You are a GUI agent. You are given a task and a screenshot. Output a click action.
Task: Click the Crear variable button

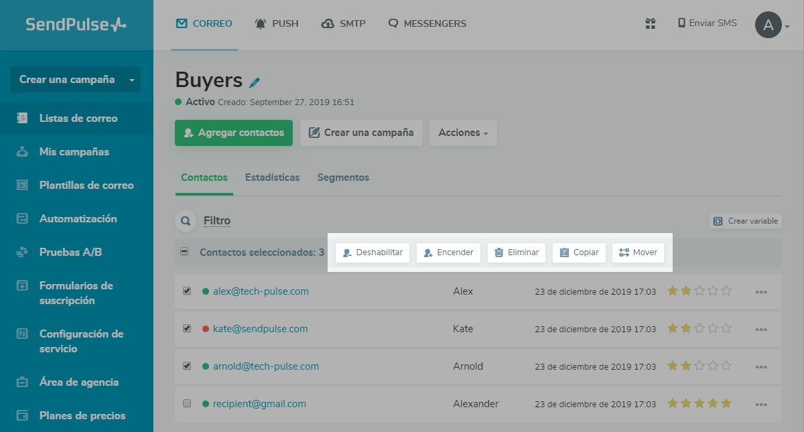tap(745, 221)
